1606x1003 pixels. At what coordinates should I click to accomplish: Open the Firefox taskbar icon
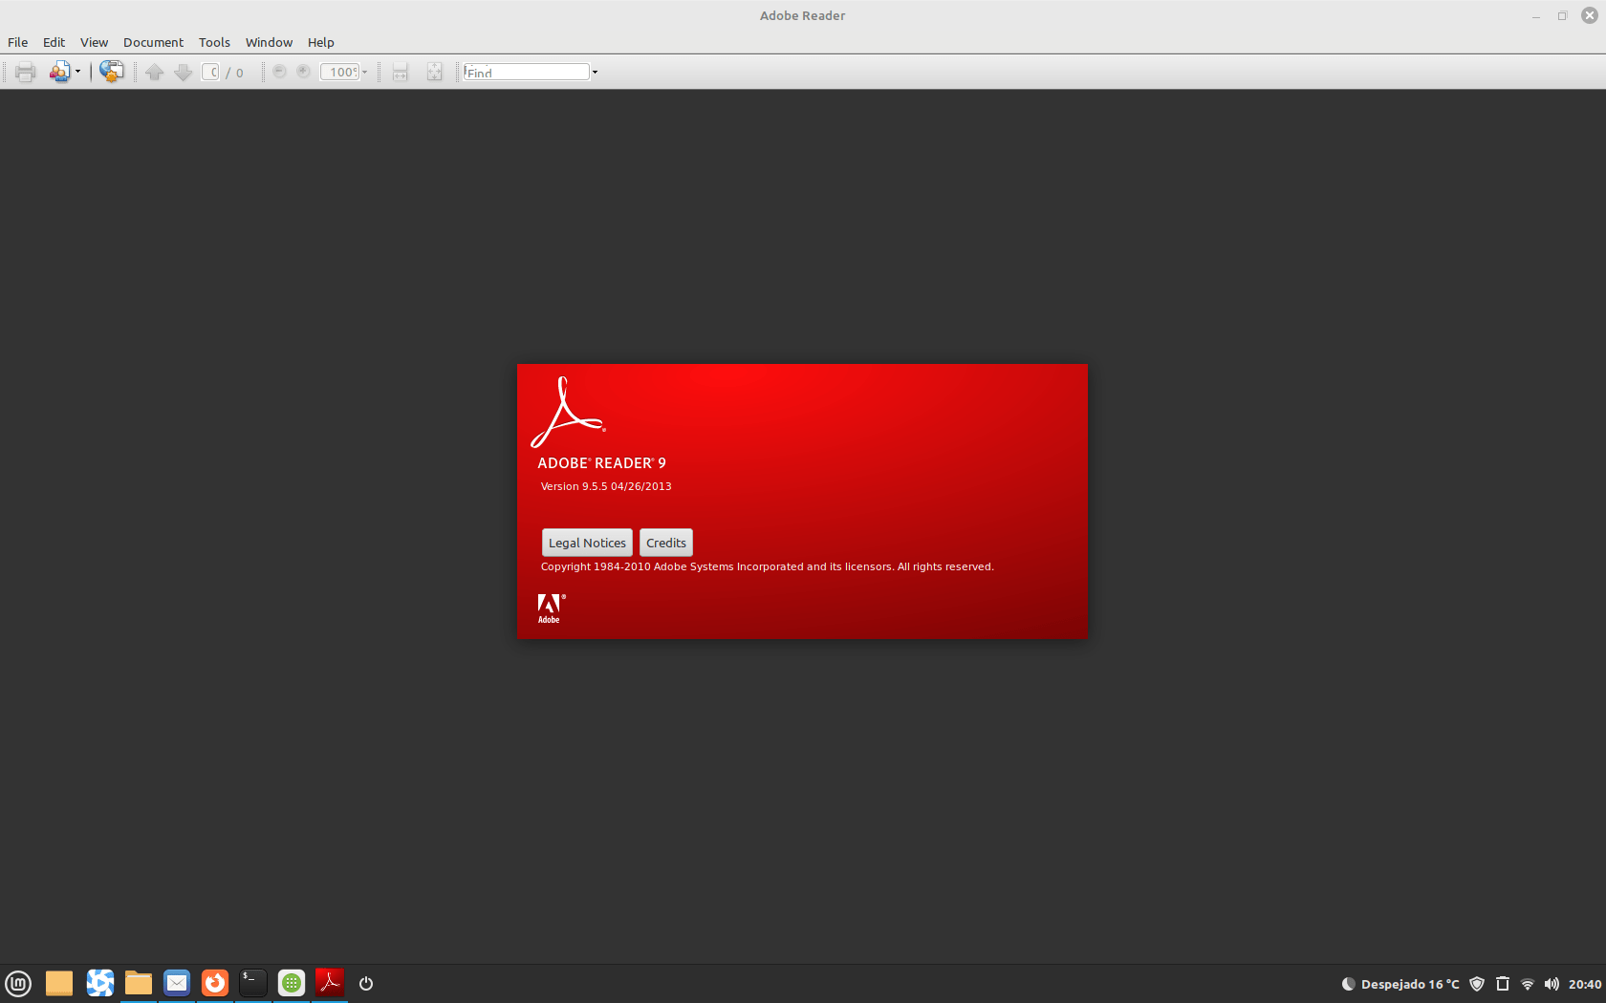[215, 983]
